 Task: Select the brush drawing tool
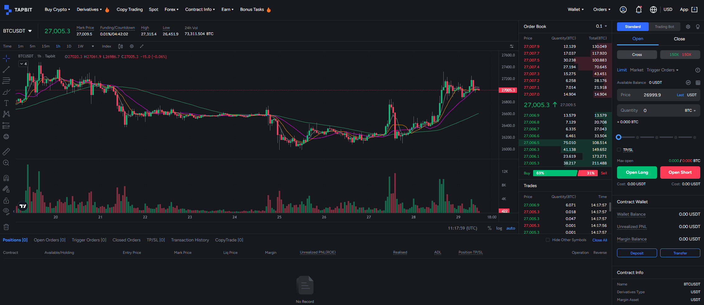6,92
